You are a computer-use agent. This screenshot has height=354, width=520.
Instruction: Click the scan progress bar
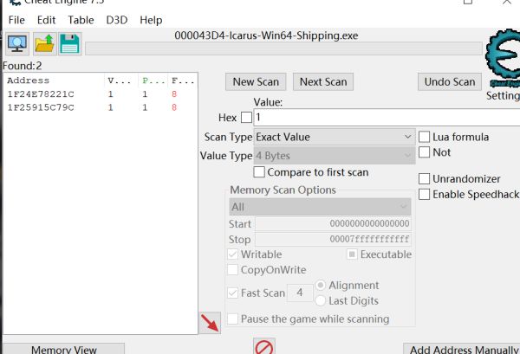[282, 48]
